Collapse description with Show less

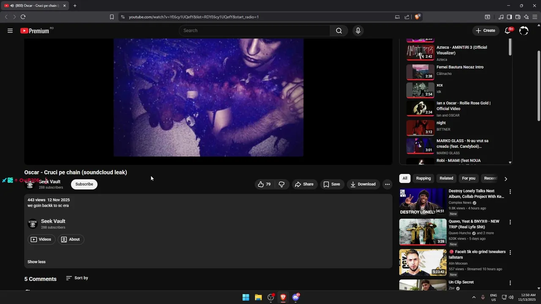pyautogui.click(x=36, y=262)
